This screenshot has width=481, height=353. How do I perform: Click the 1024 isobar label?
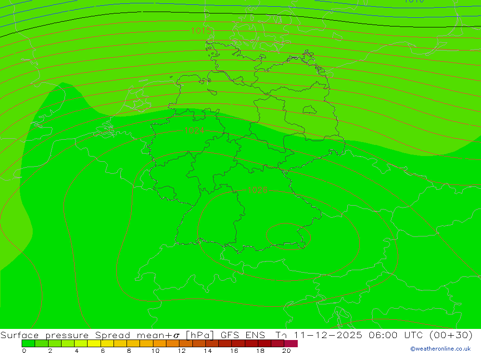click(x=194, y=131)
